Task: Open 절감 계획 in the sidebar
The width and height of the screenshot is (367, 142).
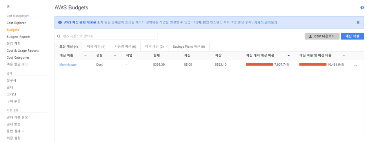Action: (x=14, y=43)
